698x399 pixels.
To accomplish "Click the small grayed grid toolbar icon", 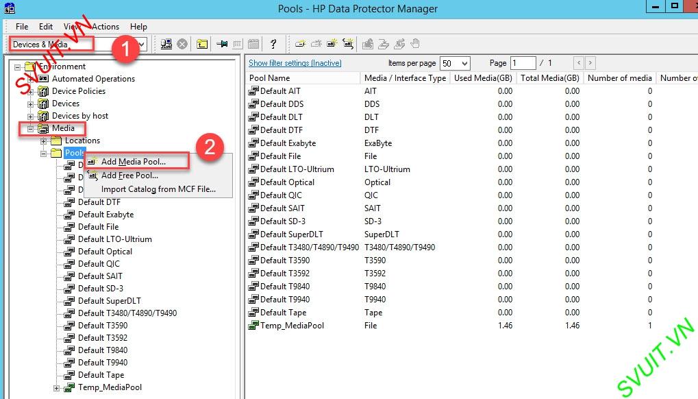I will tap(238, 44).
